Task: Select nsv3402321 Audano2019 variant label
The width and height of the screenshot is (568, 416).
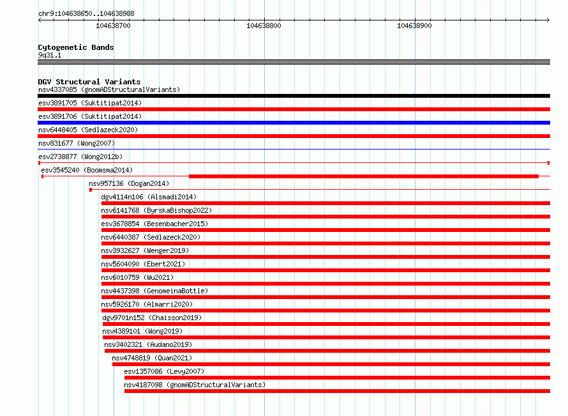Action: [148, 344]
